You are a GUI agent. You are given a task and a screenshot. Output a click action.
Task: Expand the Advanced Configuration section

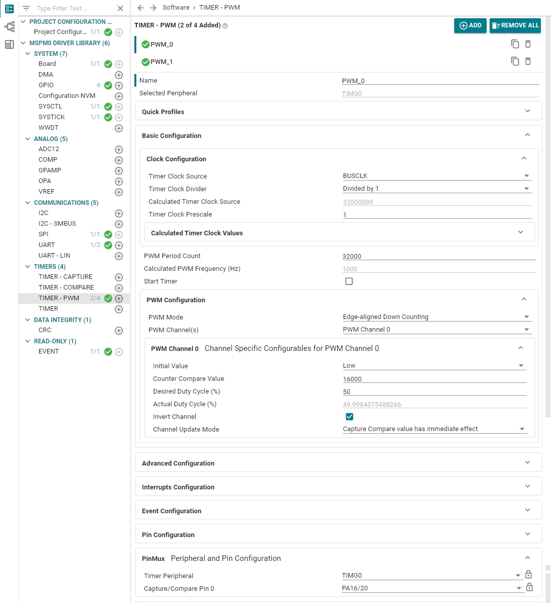tap(339, 463)
